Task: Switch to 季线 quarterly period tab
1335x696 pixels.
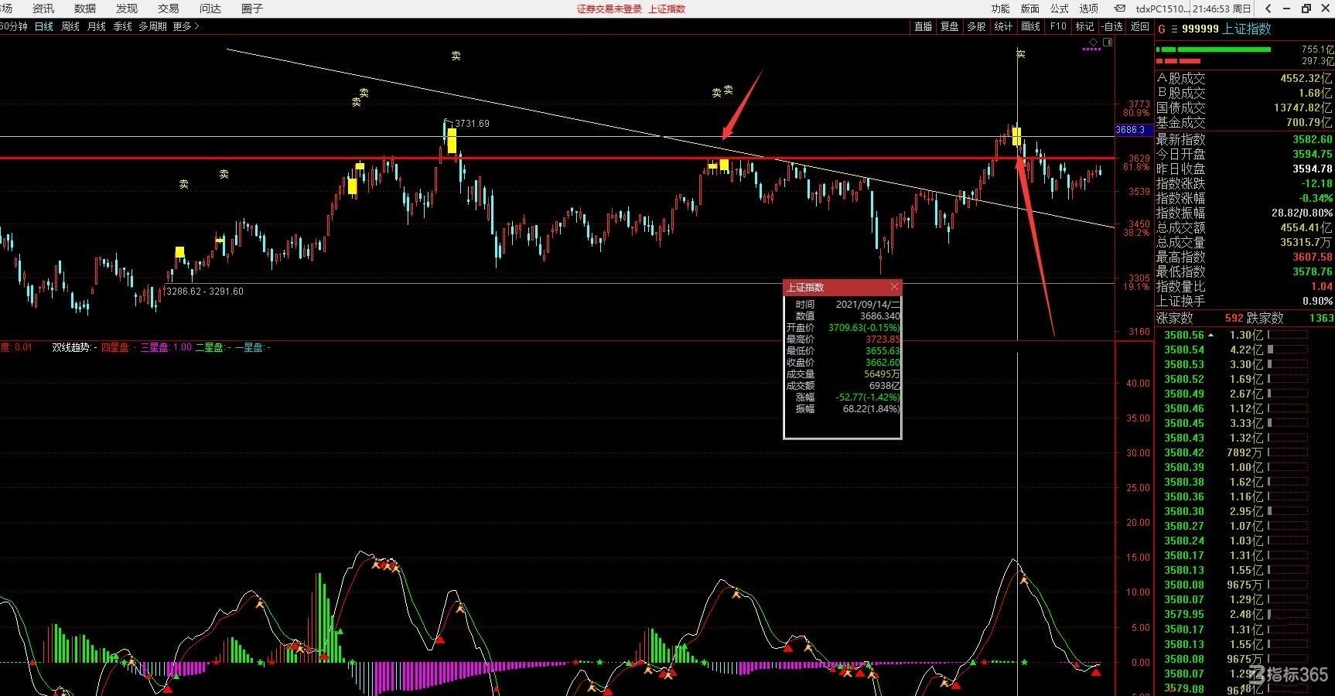Action: click(123, 26)
